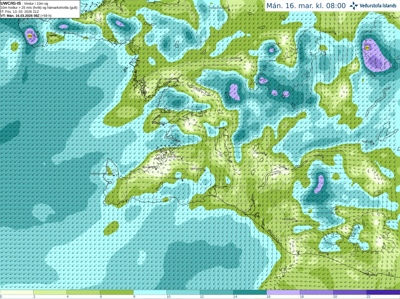This screenshot has width=400, height=299.
Task: Click the 'UWC/IG-IS' model title
Action: (11, 3)
